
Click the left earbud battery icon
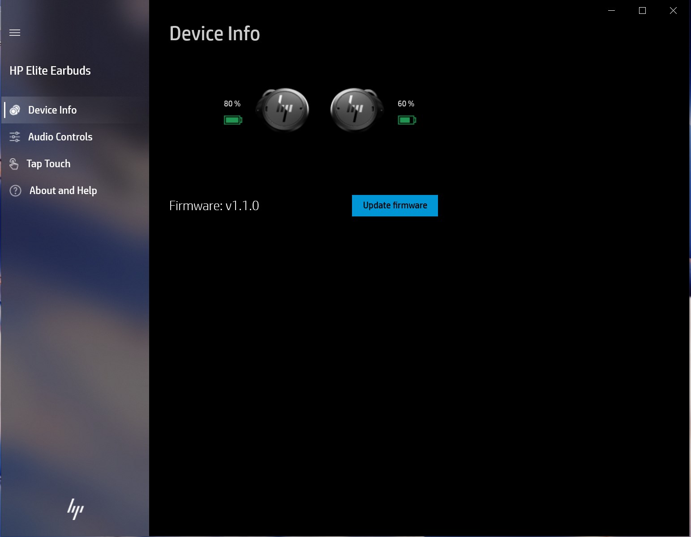pyautogui.click(x=232, y=120)
